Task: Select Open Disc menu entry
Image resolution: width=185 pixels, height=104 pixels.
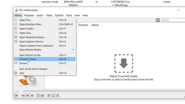Action: pyautogui.click(x=45, y=33)
